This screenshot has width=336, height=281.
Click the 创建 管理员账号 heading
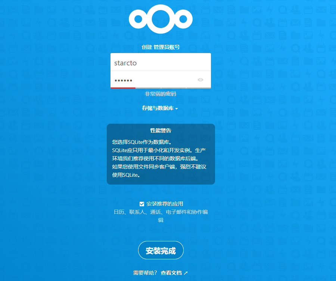pos(161,47)
